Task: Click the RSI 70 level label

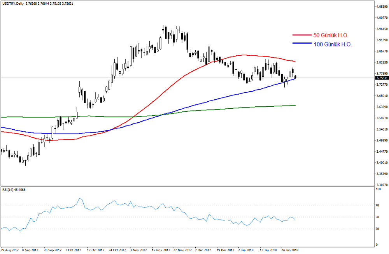Action: [377, 205]
